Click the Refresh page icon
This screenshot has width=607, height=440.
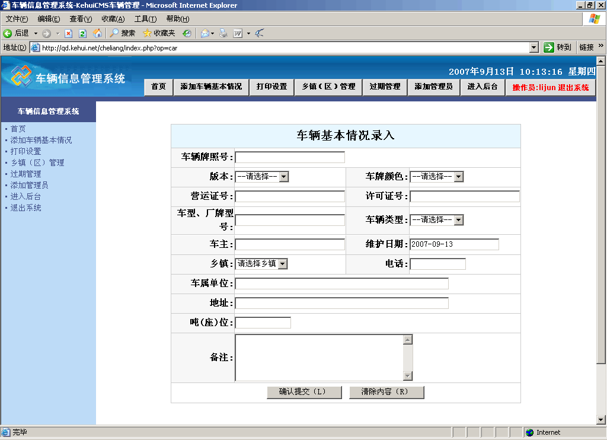83,33
